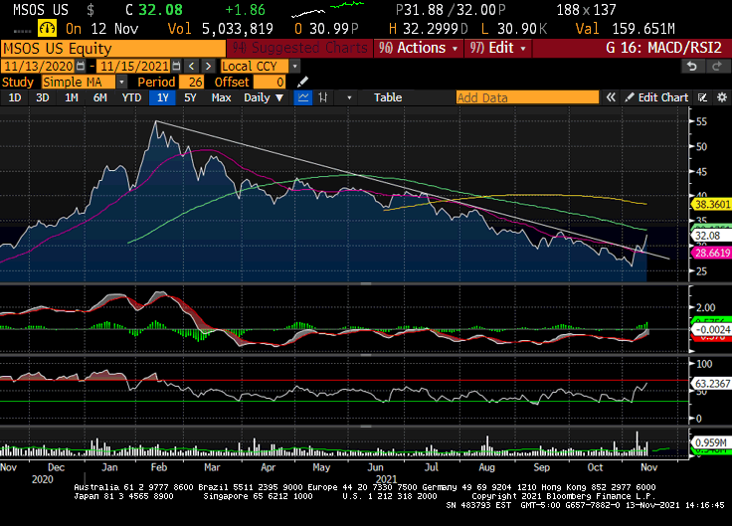Click the start date field 11/13/2020
The height and width of the screenshot is (526, 732).
click(38, 67)
